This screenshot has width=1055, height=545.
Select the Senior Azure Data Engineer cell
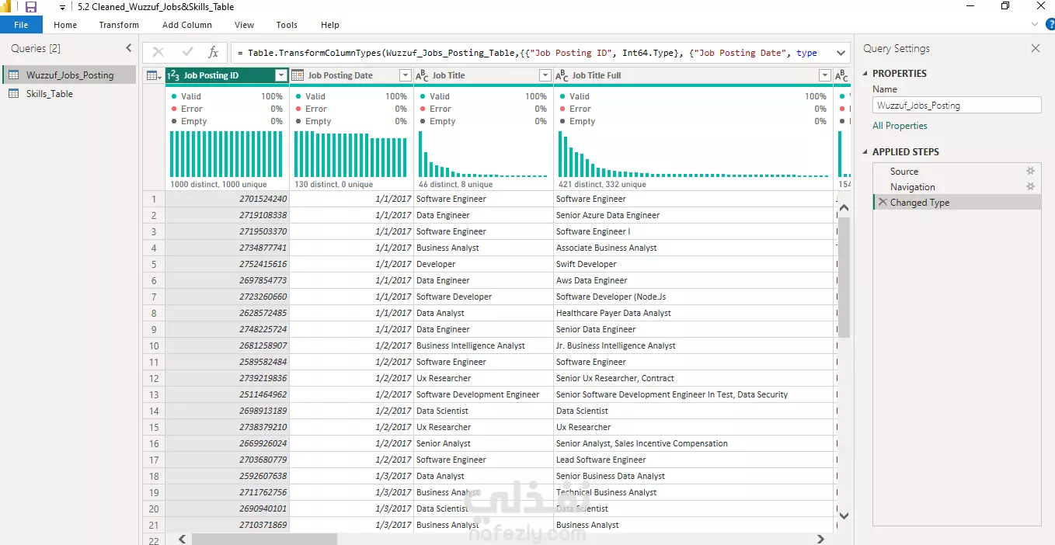(693, 215)
